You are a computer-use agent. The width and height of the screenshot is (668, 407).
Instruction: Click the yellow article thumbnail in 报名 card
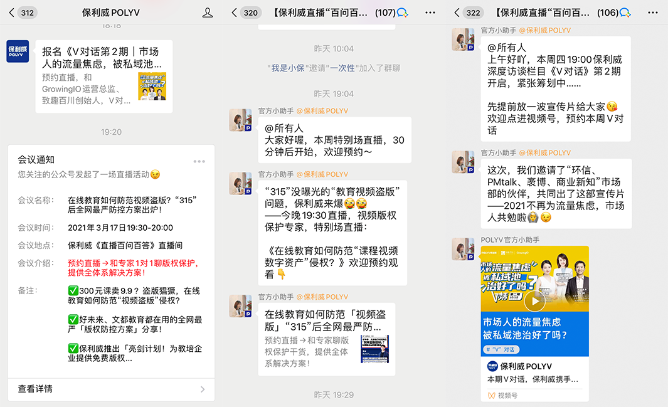[x=152, y=87]
